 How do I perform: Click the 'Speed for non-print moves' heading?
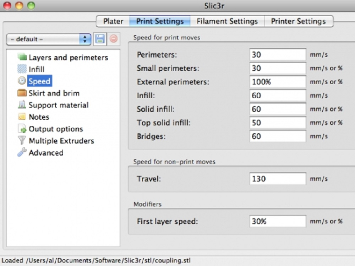[174, 162]
